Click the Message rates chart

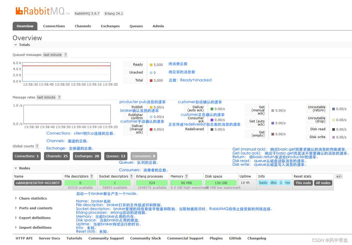click(67, 114)
